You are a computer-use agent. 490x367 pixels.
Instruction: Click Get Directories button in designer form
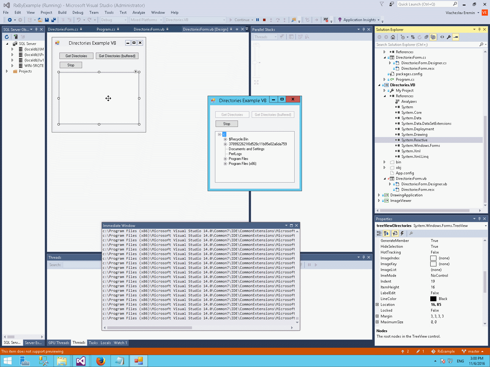(x=76, y=56)
